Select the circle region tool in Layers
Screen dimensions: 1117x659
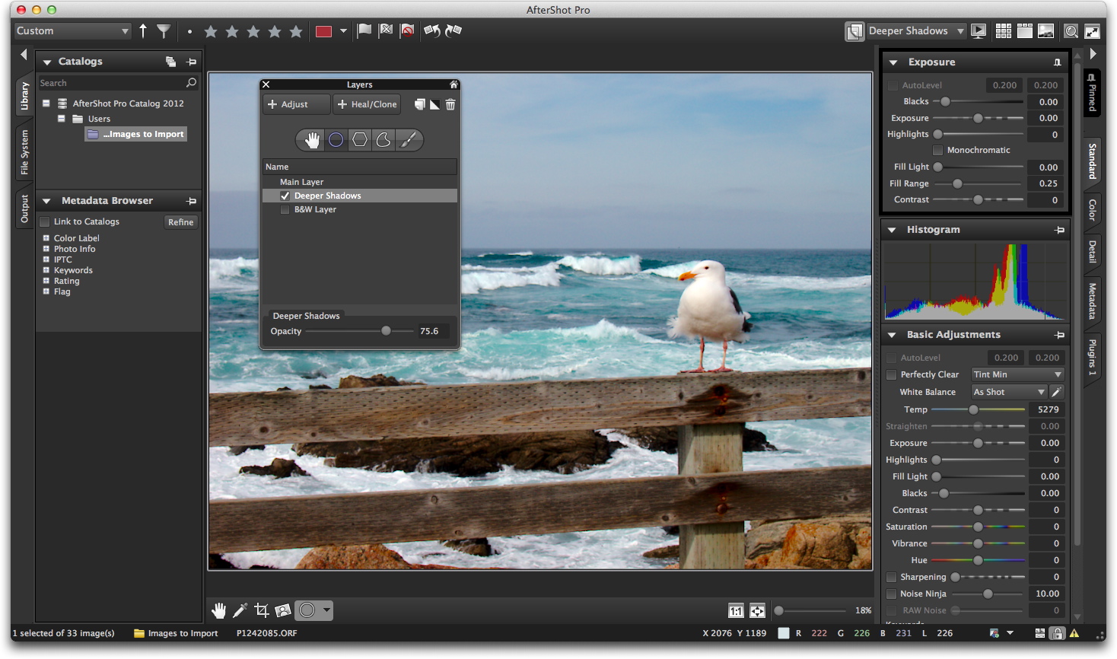(x=336, y=140)
